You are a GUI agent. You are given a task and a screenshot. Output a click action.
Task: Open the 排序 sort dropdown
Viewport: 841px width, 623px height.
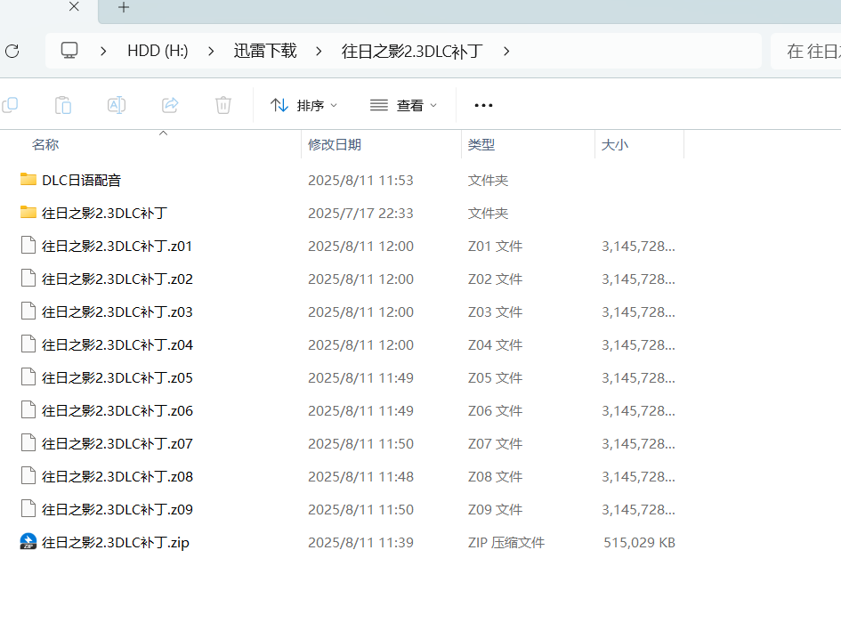(x=304, y=105)
